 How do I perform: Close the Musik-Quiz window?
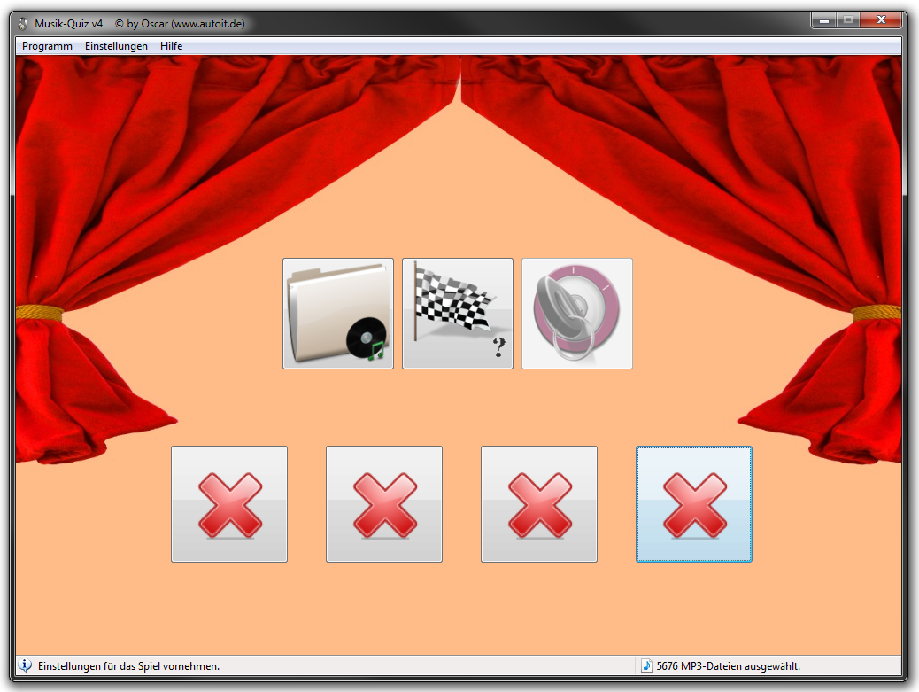click(x=882, y=19)
